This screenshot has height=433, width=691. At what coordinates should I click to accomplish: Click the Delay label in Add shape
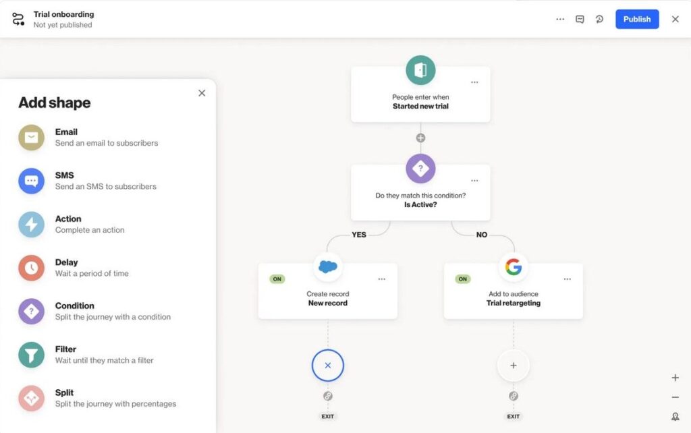point(66,262)
